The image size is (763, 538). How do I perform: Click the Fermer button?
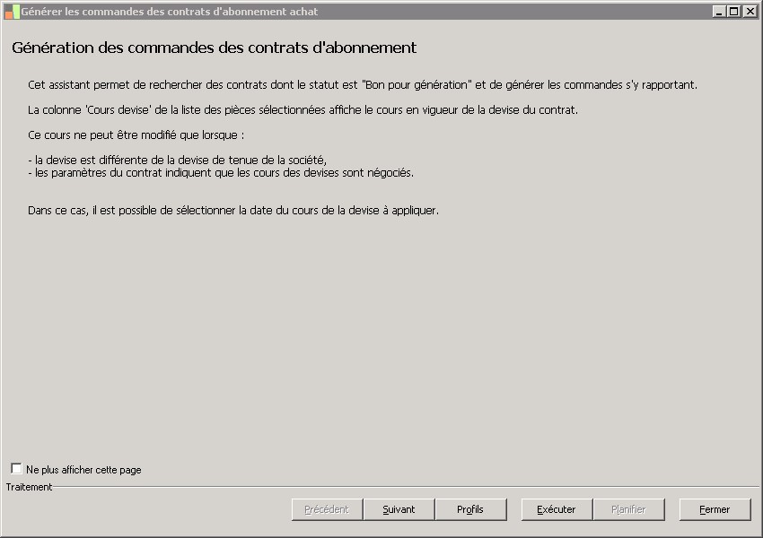(715, 509)
